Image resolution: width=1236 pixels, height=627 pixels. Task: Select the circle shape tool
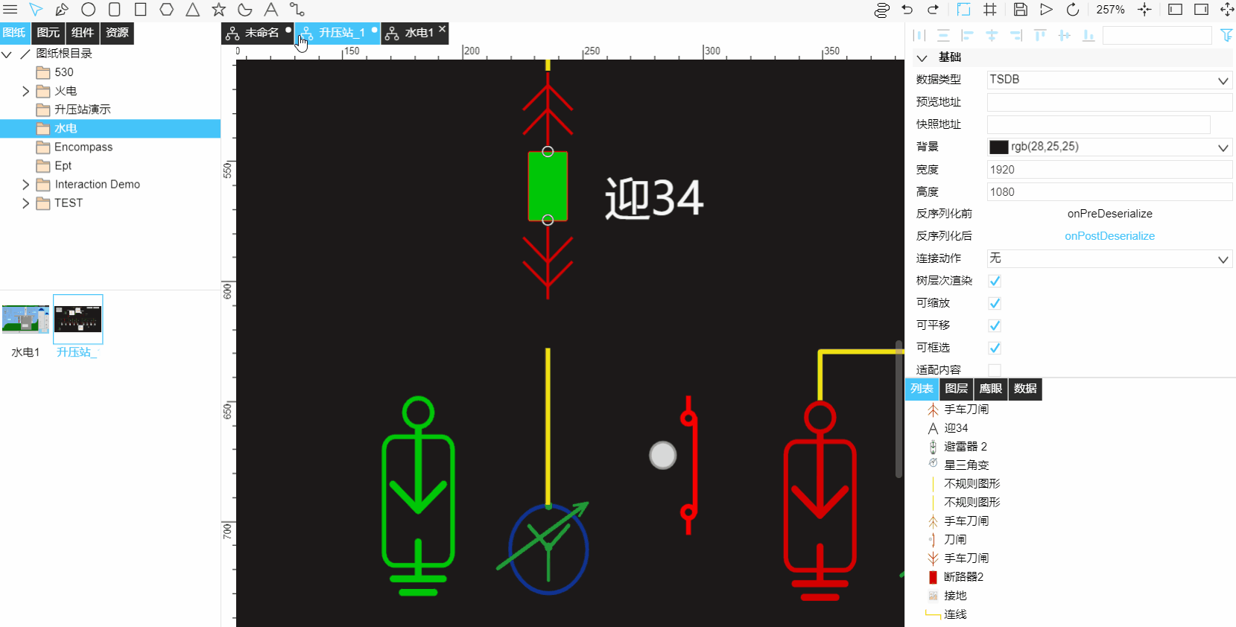(88, 10)
